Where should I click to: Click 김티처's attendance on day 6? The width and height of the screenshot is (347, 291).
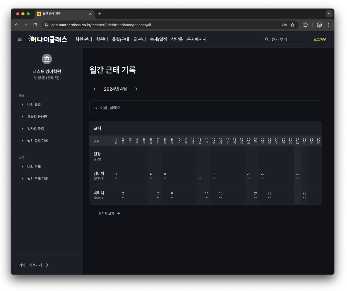tap(151, 176)
